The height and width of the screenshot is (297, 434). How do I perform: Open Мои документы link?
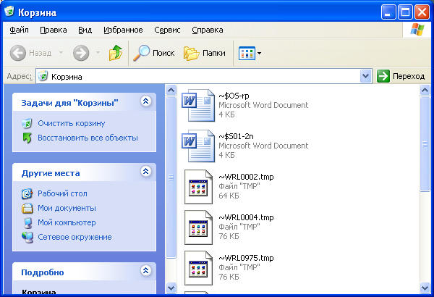(x=67, y=208)
